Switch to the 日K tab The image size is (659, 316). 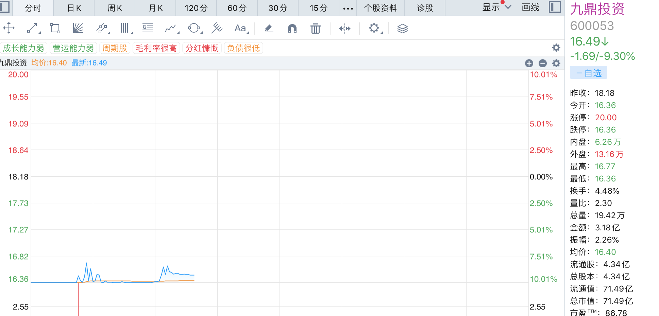click(x=74, y=8)
